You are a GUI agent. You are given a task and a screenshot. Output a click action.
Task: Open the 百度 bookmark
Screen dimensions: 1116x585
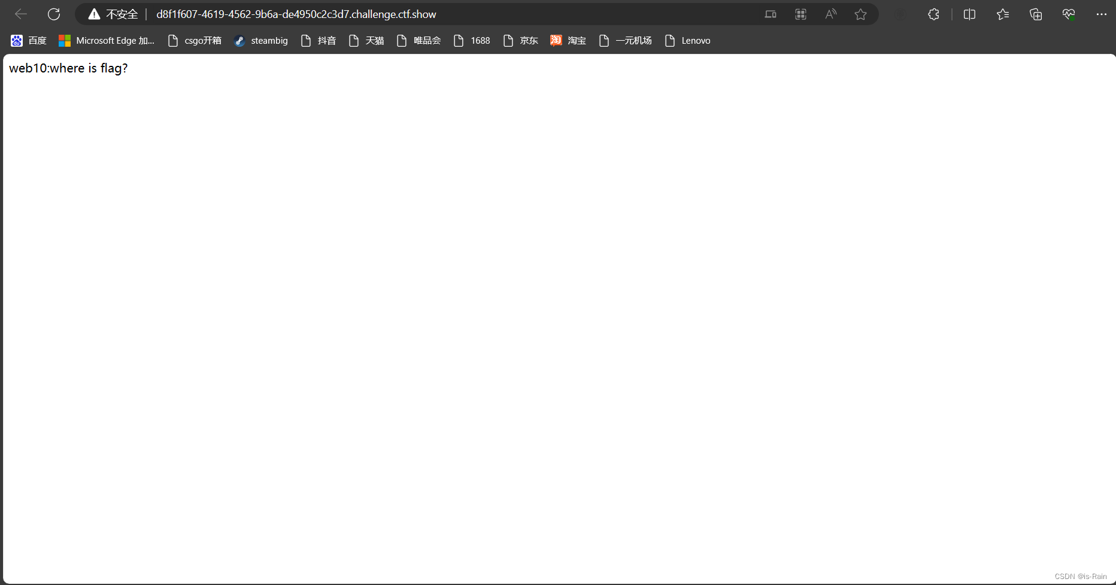click(29, 40)
